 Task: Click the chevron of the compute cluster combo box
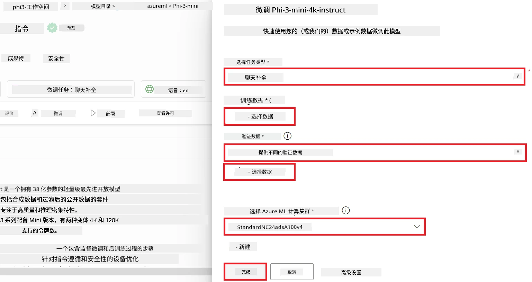417,227
